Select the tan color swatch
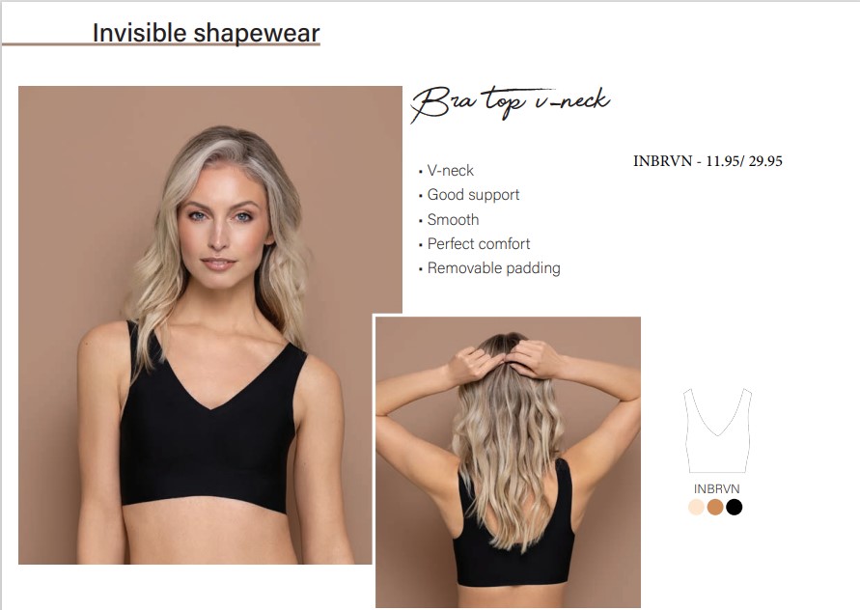The image size is (860, 610). [x=715, y=507]
